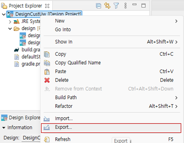The width and height of the screenshot is (184, 143).
Task: Collapse the design folder node
Action: coord(10,29)
